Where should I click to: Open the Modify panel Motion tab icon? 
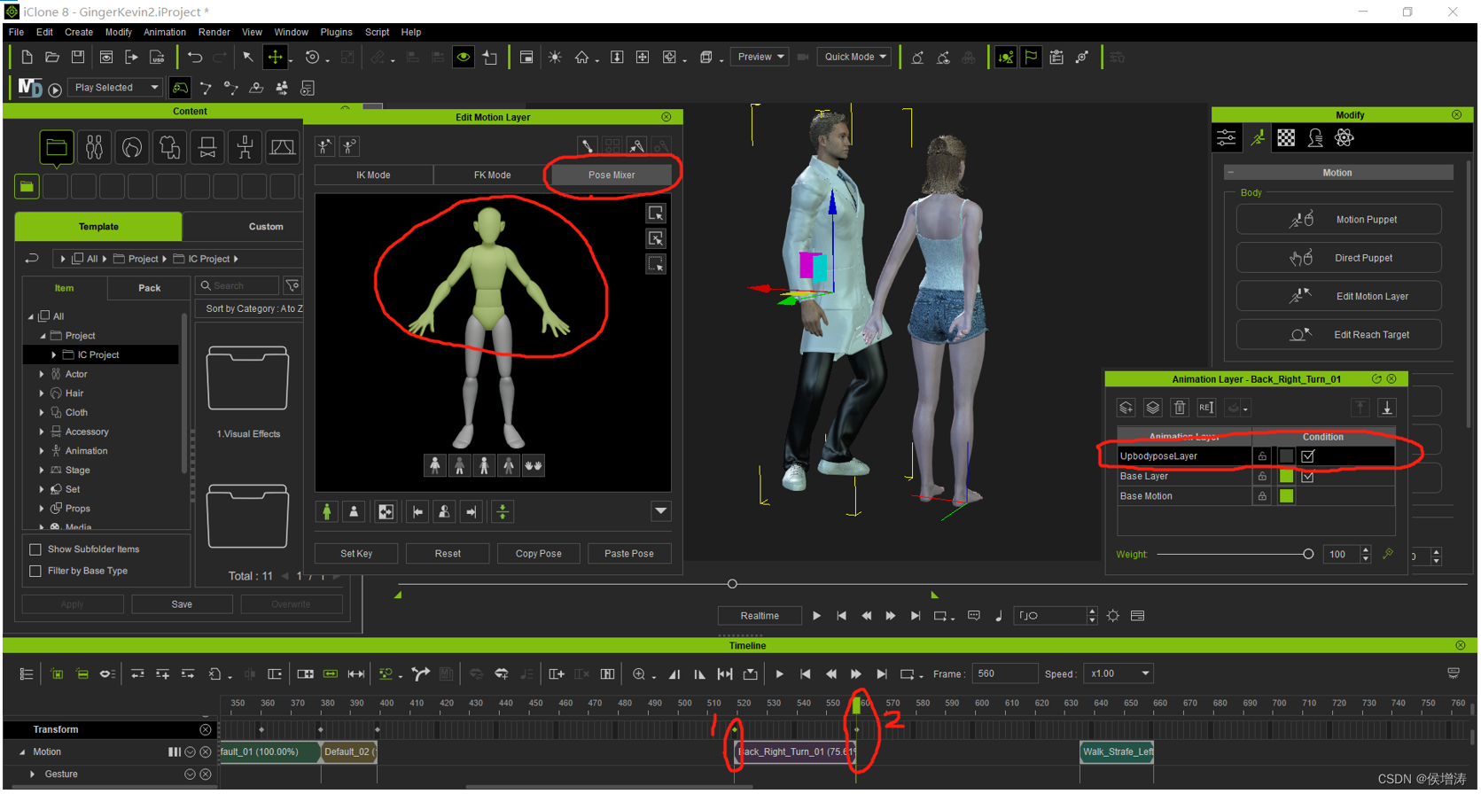[x=1259, y=138]
